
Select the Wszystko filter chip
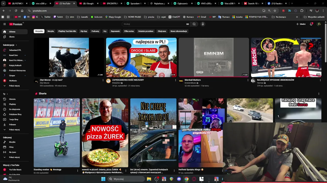[x=39, y=31]
